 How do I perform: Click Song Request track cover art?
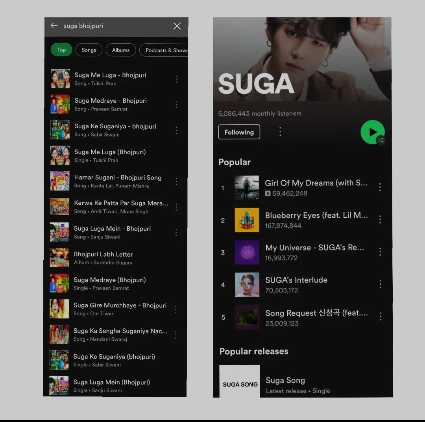pos(247,317)
